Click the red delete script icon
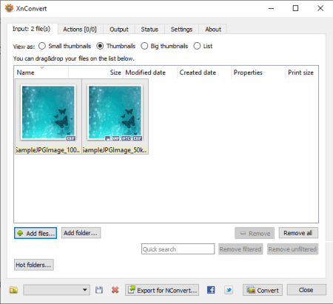The width and height of the screenshot is (333, 304). tap(115, 290)
